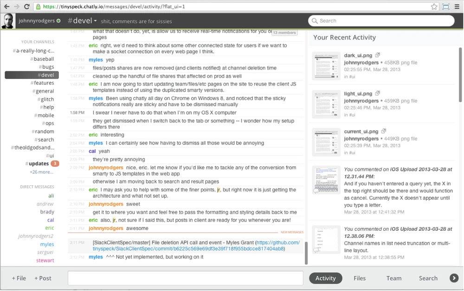Switch to the Activity tab
This screenshot has width=464, height=291.
click(326, 278)
